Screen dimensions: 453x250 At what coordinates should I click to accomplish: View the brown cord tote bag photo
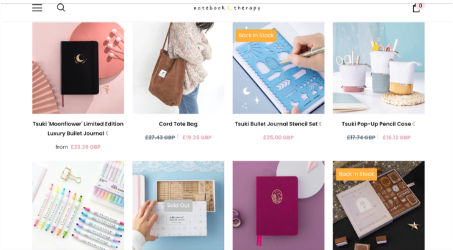pos(178,68)
